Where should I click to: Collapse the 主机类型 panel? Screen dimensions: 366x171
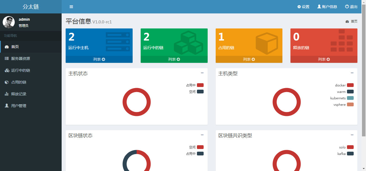352,73
